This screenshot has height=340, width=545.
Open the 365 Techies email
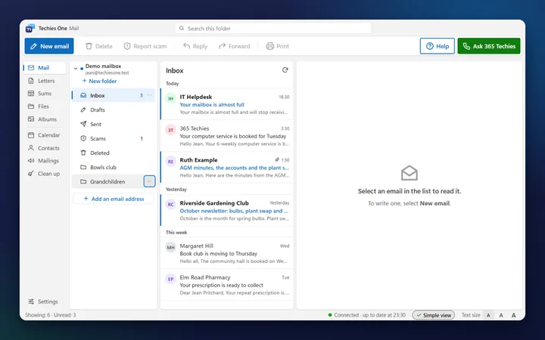click(x=227, y=136)
